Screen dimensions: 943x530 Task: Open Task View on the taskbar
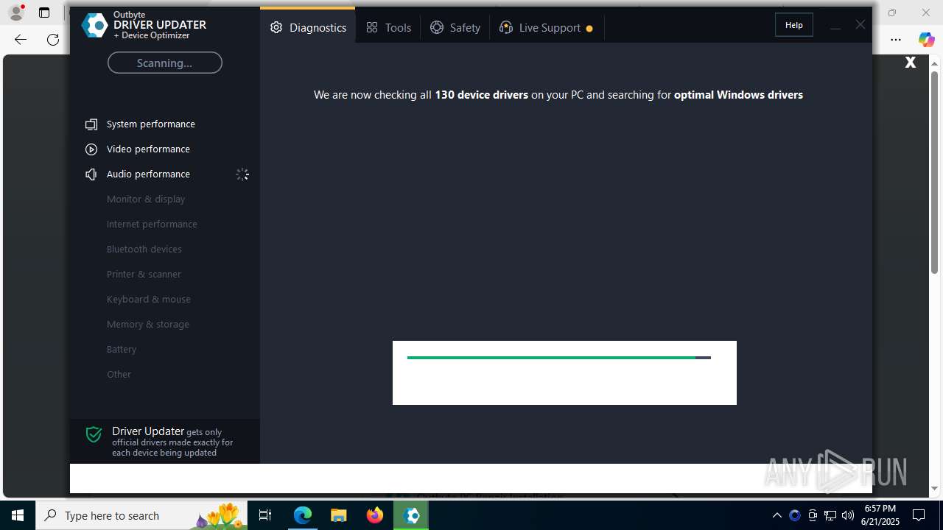(x=265, y=515)
